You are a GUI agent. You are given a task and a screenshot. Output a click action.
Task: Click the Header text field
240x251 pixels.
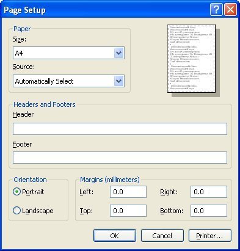(x=120, y=129)
